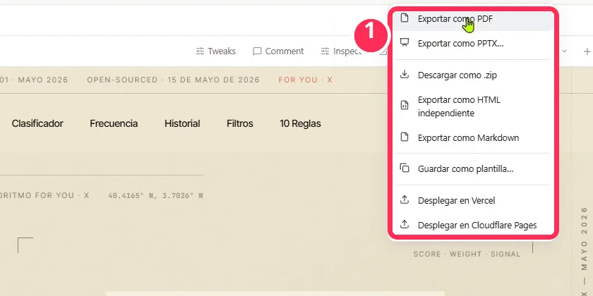Click the template copy icon
Viewport: 593px width, 296px height.
(405, 168)
